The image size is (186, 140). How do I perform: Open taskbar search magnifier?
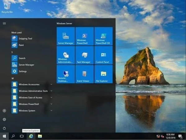[13, 136]
